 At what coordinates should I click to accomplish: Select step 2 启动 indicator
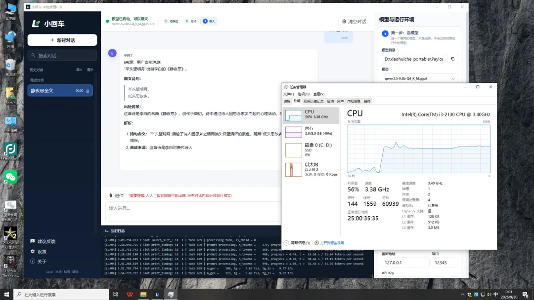pyautogui.click(x=191, y=21)
